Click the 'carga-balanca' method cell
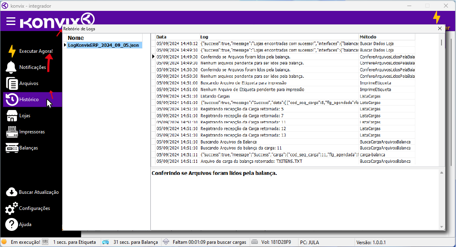 click(372, 155)
